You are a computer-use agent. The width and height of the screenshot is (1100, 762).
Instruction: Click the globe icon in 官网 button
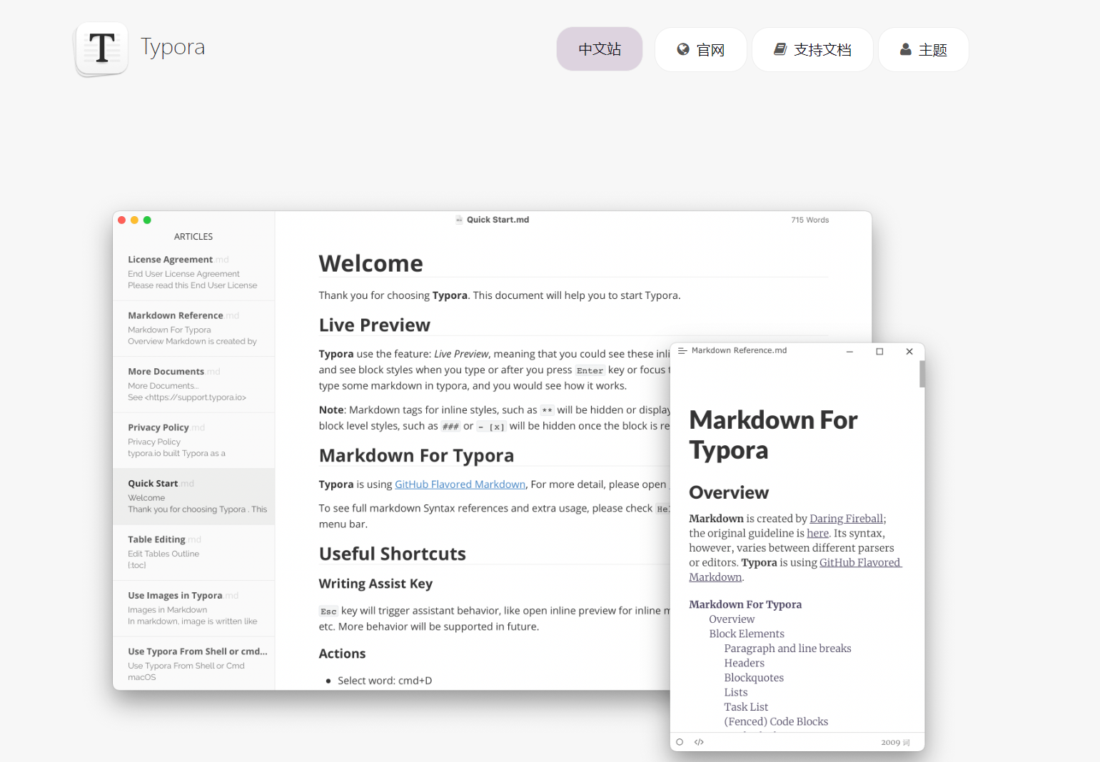pos(683,49)
